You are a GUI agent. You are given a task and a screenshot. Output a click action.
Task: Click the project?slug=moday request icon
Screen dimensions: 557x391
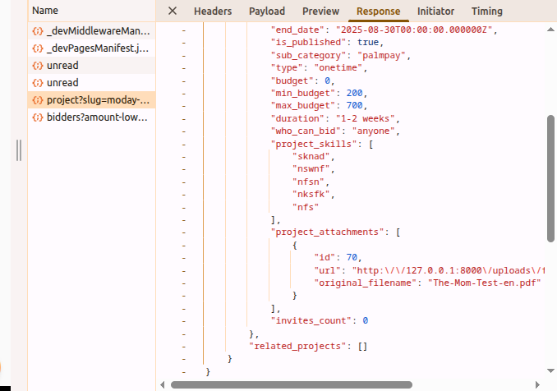tap(37, 100)
